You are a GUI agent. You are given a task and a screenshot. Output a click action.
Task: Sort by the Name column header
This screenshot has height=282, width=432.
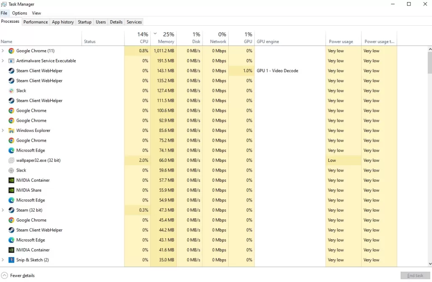[x=41, y=38]
